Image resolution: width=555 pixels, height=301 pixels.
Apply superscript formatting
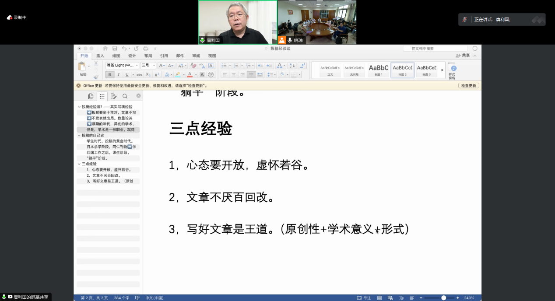(157, 75)
